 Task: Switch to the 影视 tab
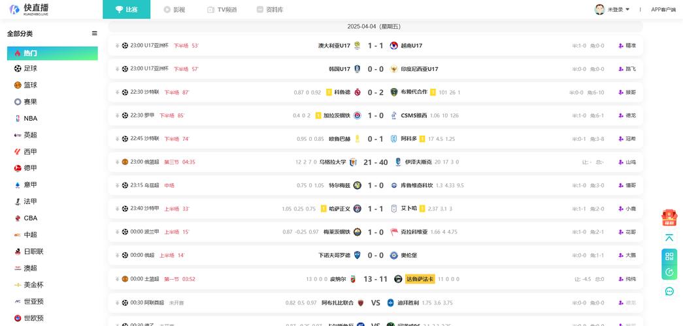[x=175, y=9]
